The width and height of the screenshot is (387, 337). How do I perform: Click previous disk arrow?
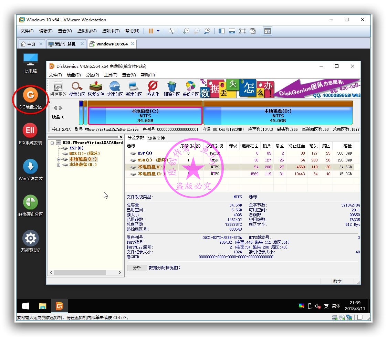pos(55,108)
